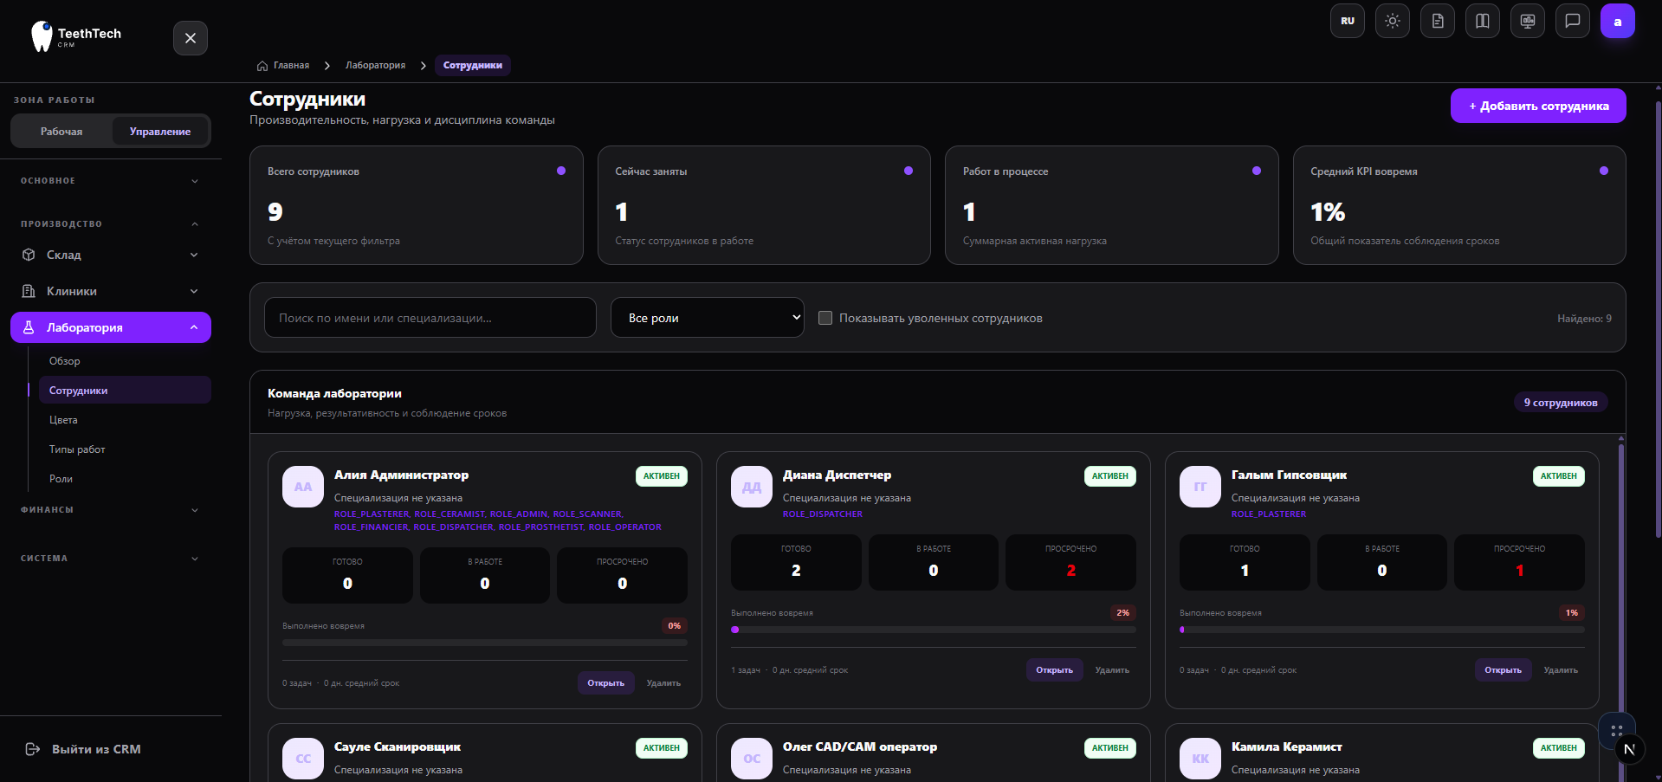Click Олег CAD/CAM оператор avatar ОС
Viewport: 1662px width, 782px height.
click(752, 759)
